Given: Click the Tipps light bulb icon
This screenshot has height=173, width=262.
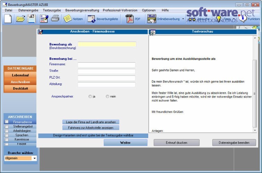Looking at the screenshot, I should coord(218,19).
